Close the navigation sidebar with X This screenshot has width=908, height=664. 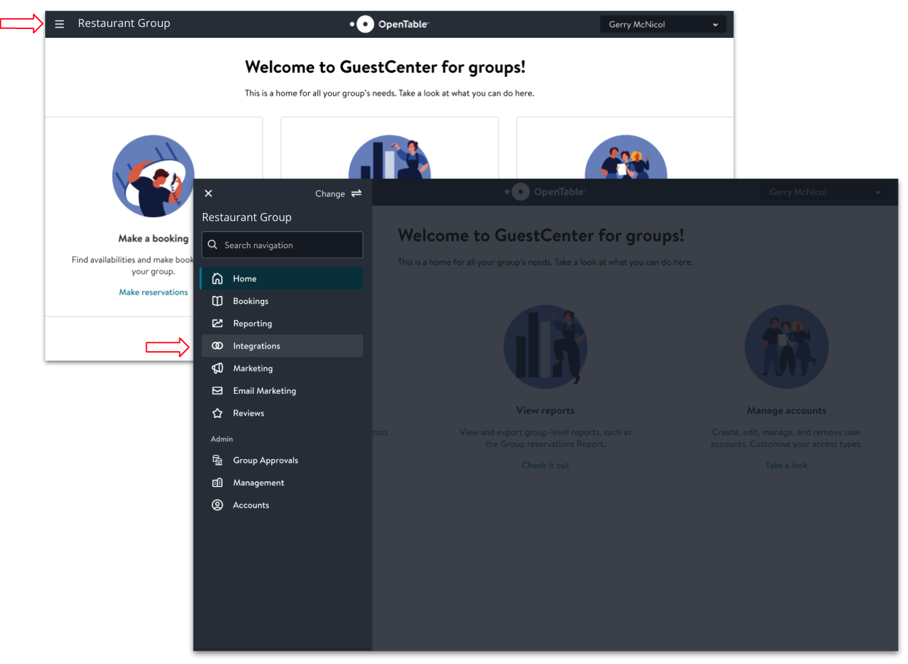(208, 193)
